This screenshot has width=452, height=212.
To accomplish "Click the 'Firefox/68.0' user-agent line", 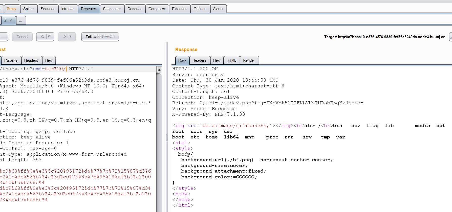I will [47, 91].
